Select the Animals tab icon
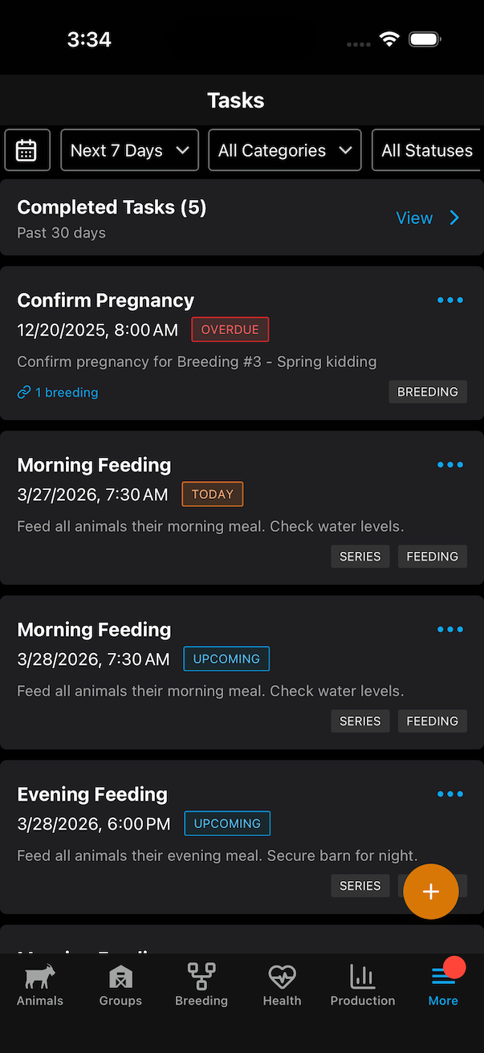Image resolution: width=484 pixels, height=1053 pixels. click(39, 977)
